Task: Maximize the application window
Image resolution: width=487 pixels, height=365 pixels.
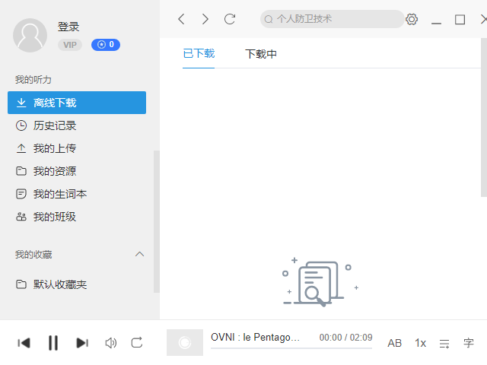Action: (460, 20)
